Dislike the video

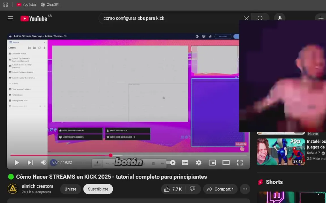click(x=193, y=189)
